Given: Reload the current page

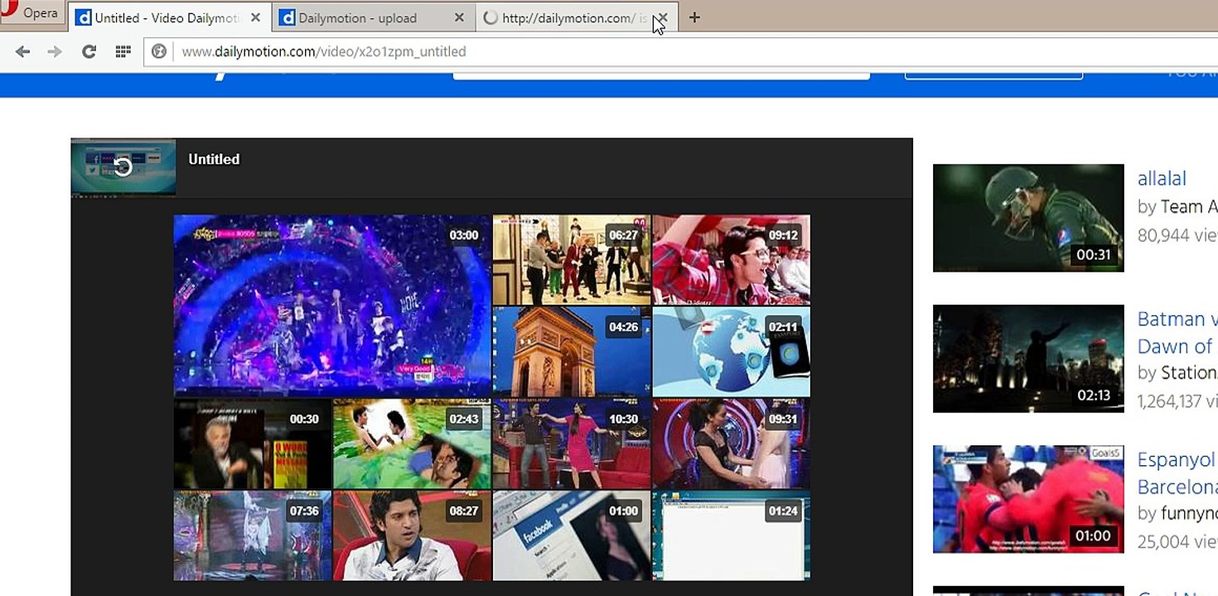Looking at the screenshot, I should (x=89, y=51).
